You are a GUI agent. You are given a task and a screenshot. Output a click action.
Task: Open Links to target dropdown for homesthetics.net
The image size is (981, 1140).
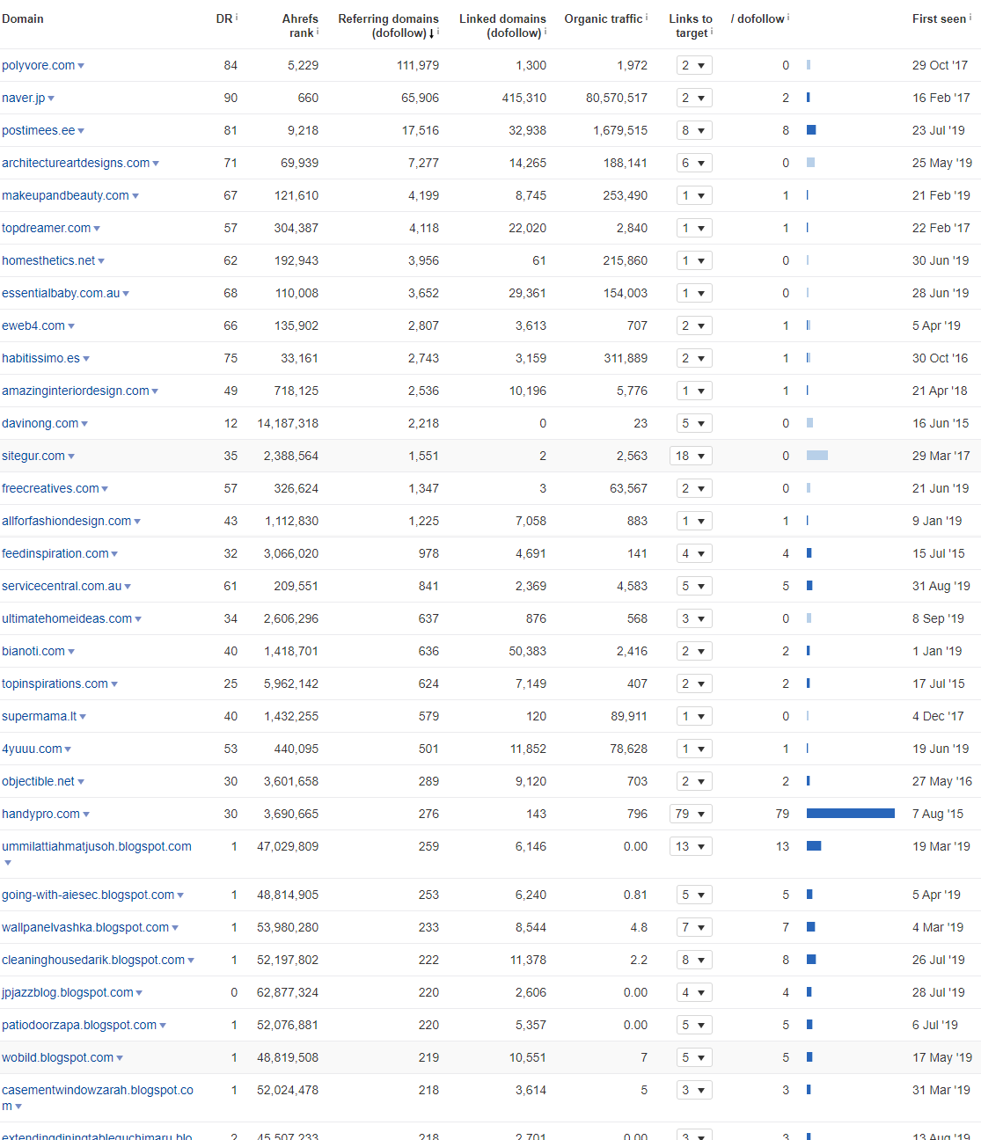point(694,260)
